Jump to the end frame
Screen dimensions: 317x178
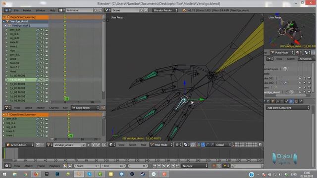(x=177, y=166)
